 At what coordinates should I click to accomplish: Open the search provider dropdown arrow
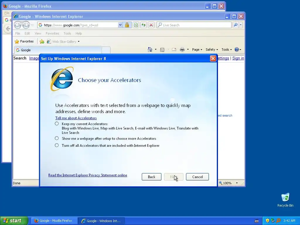(241, 25)
